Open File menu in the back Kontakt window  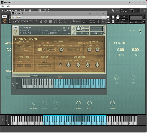tap(2, 6)
